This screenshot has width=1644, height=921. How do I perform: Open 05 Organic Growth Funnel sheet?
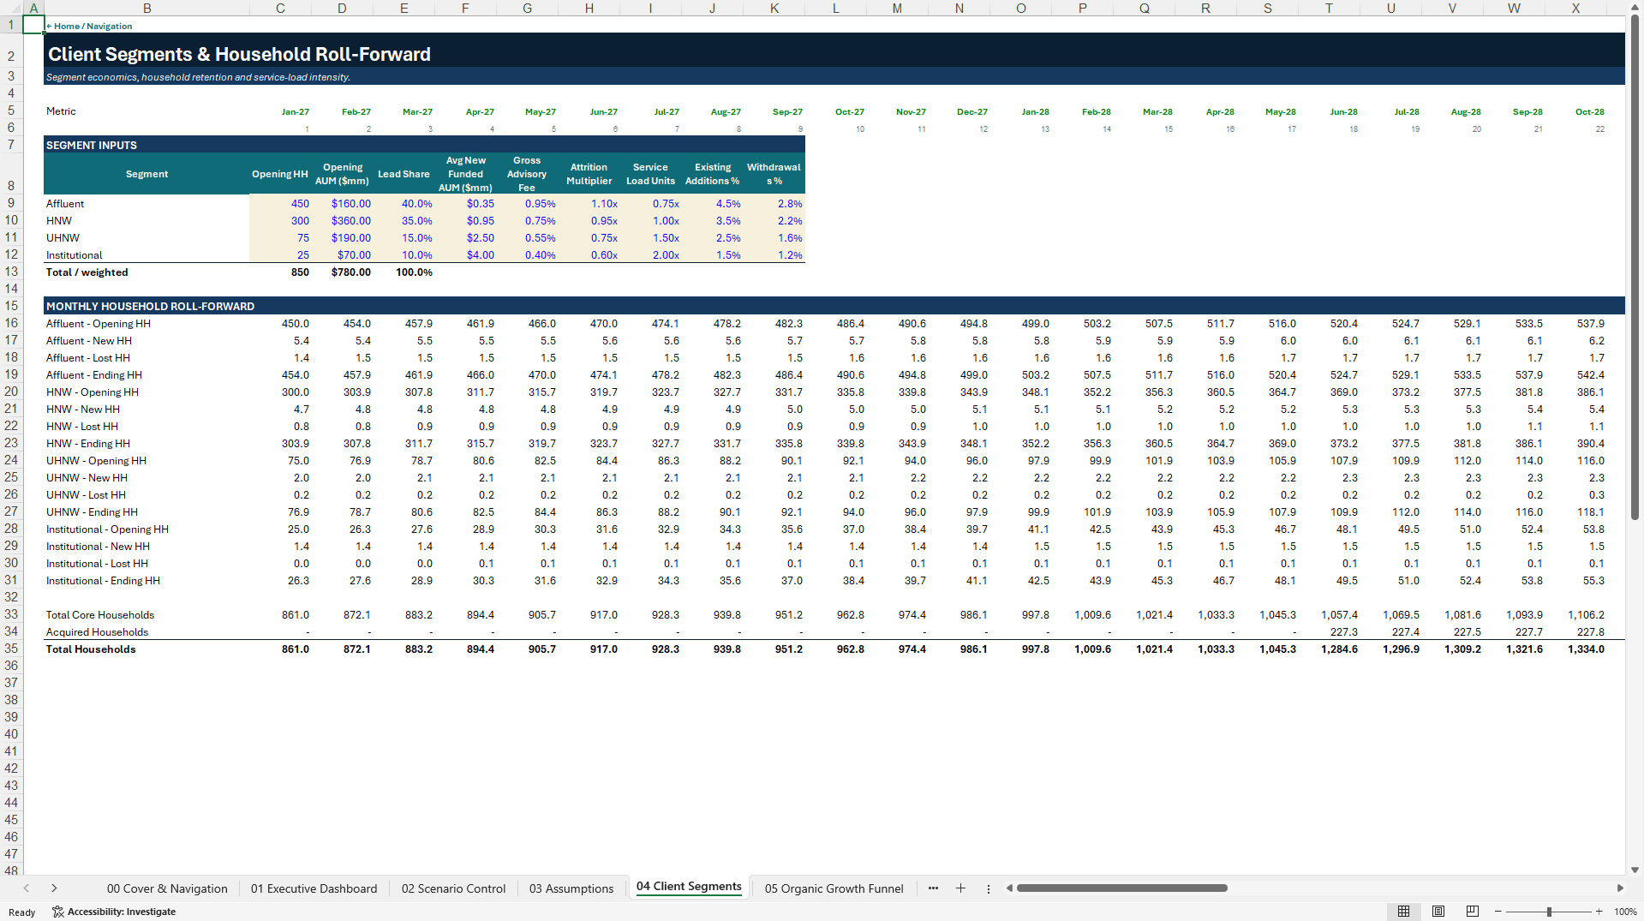(834, 888)
